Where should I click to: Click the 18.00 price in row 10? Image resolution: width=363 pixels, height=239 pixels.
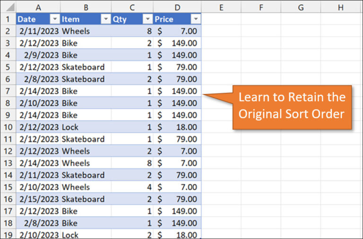tap(177, 127)
